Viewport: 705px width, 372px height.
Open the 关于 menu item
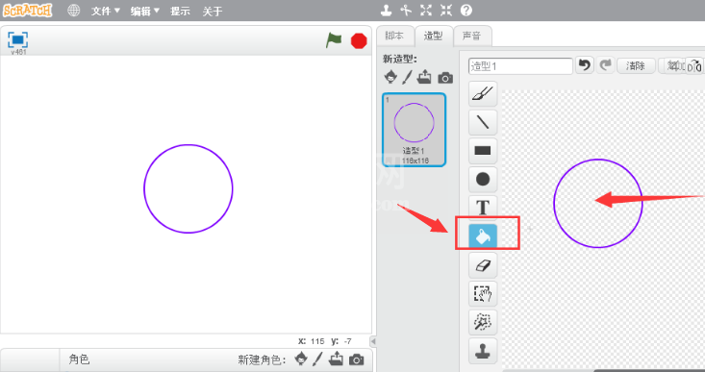[x=213, y=11]
